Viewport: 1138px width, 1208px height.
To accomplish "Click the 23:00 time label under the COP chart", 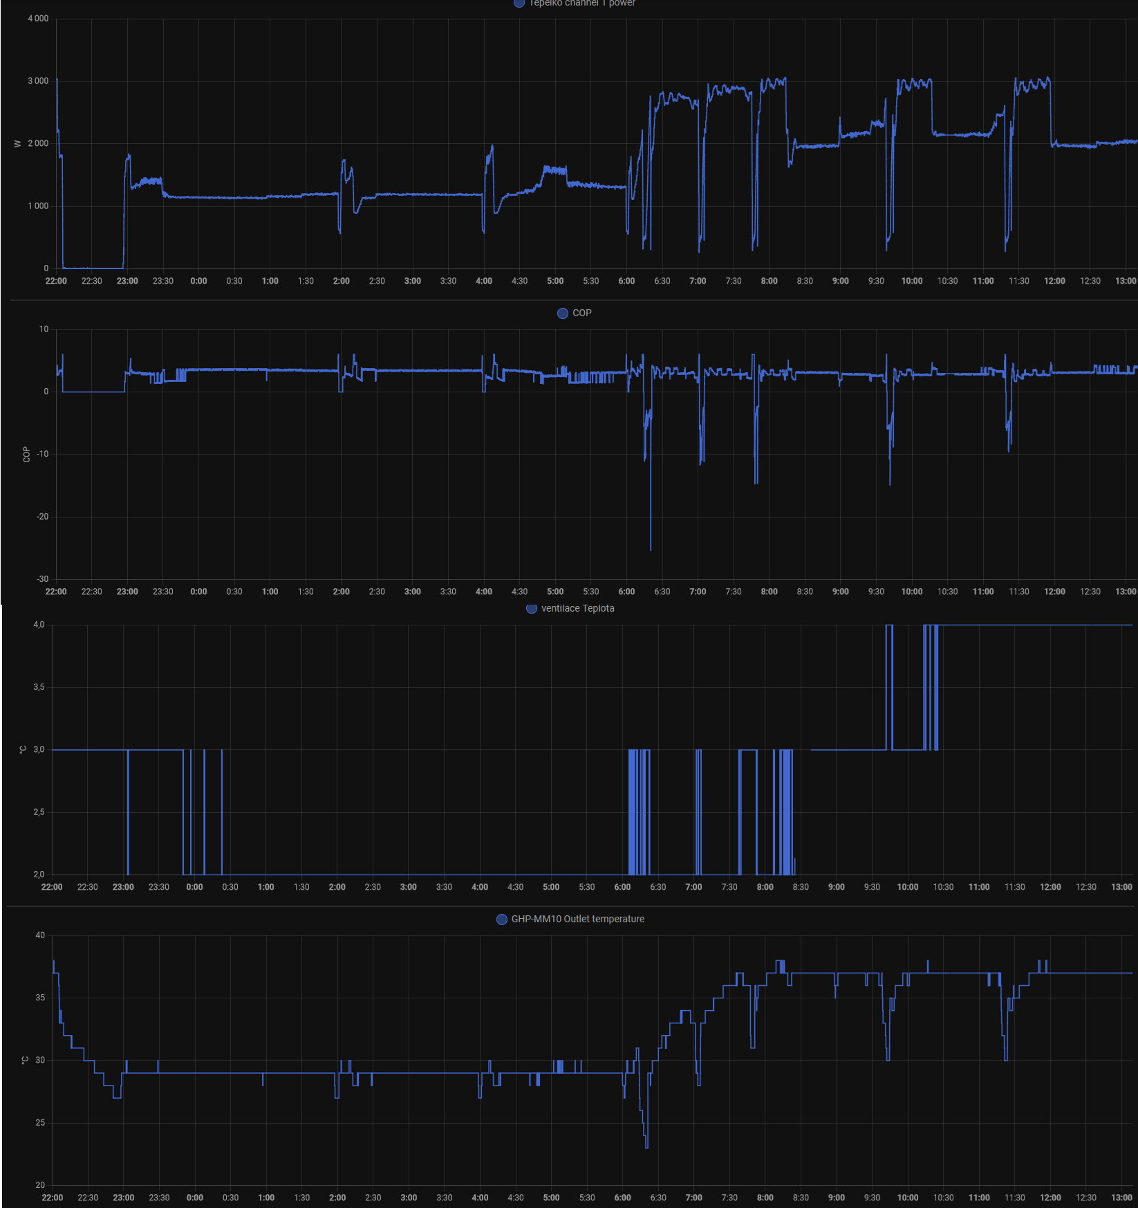I will 127,592.
